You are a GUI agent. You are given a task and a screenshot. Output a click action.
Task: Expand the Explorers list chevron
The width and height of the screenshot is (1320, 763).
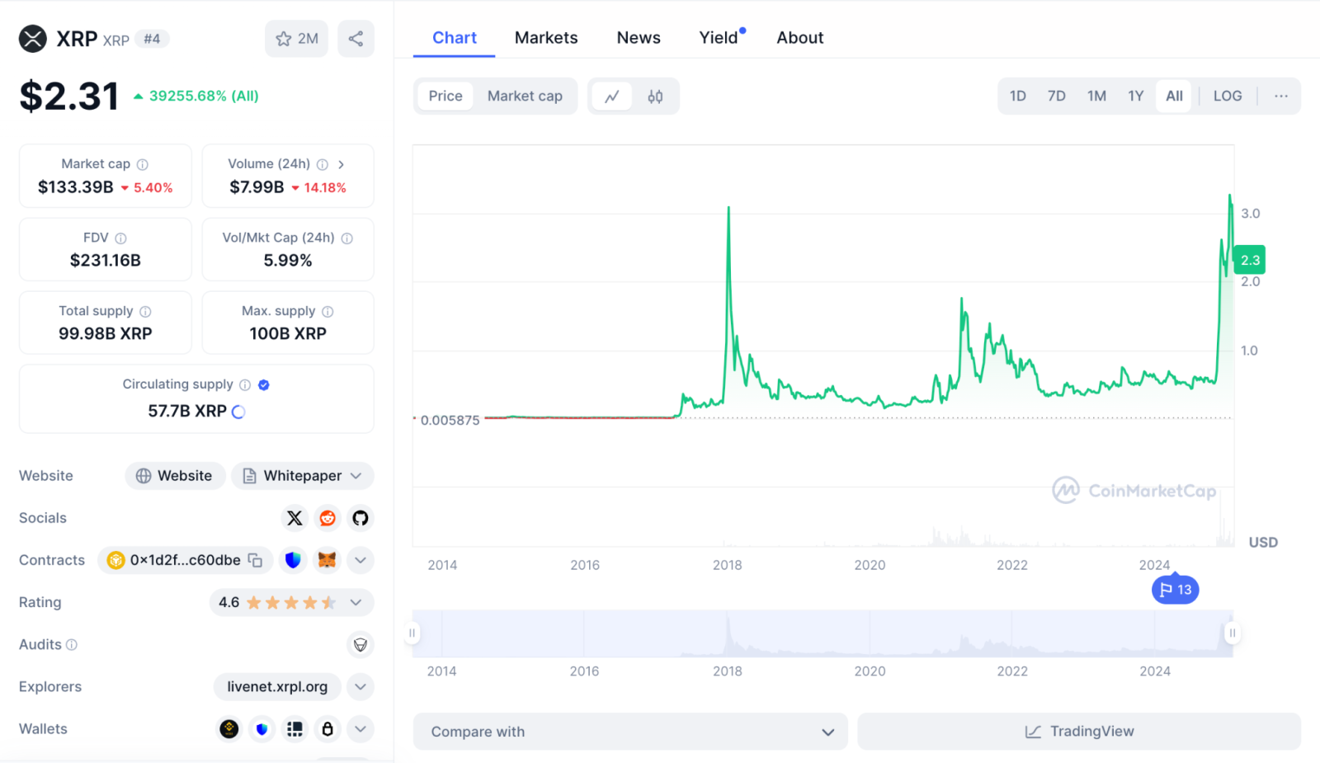(x=361, y=687)
